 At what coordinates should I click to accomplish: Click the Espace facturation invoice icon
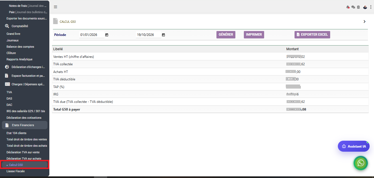click(x=7, y=76)
